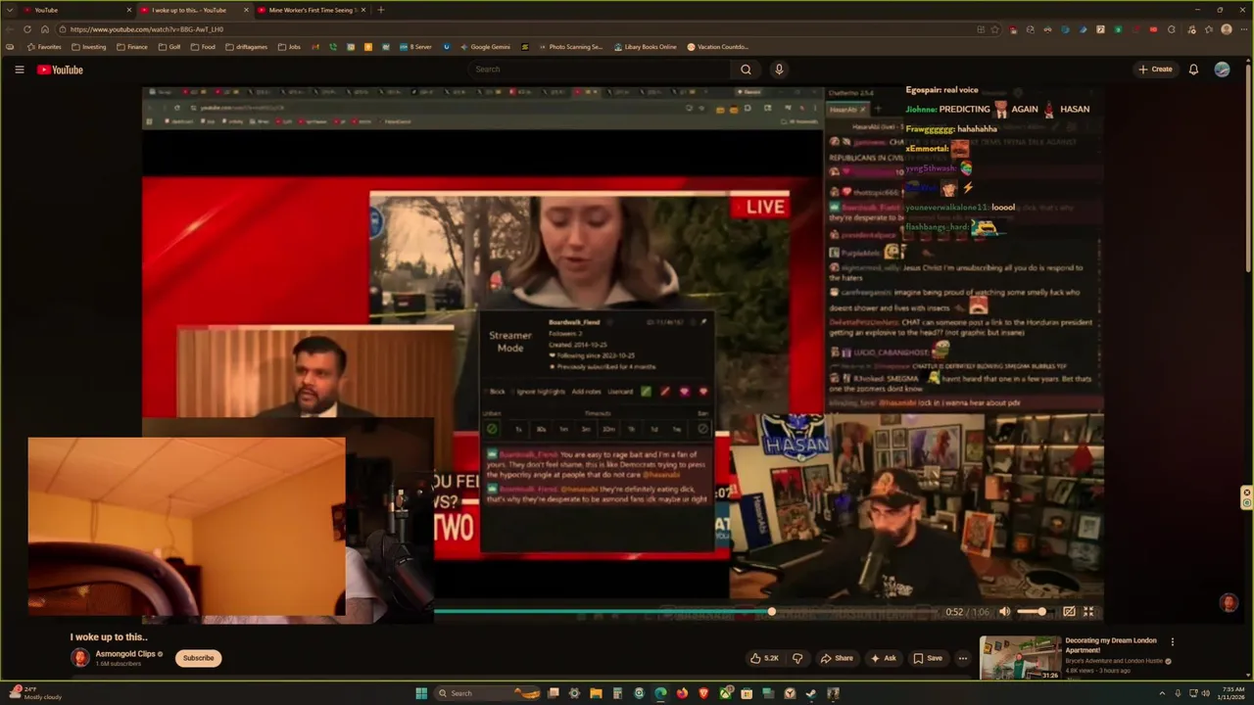Viewport: 1254px width, 705px height.
Task: Dislike the video with thumbs-down
Action: pyautogui.click(x=796, y=658)
